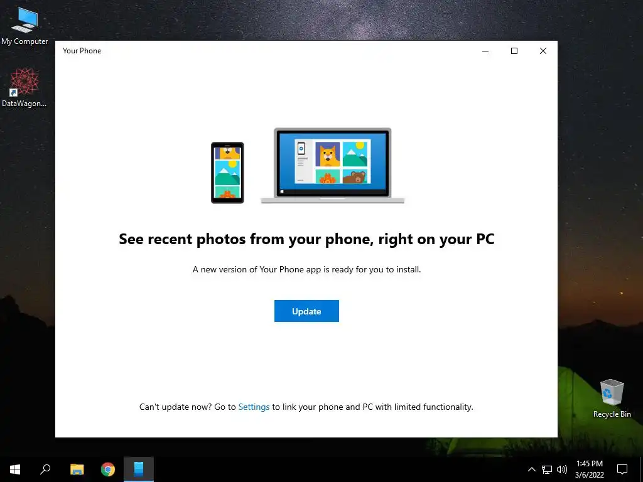Click the blue Update button
The height and width of the screenshot is (482, 643).
[x=306, y=311]
